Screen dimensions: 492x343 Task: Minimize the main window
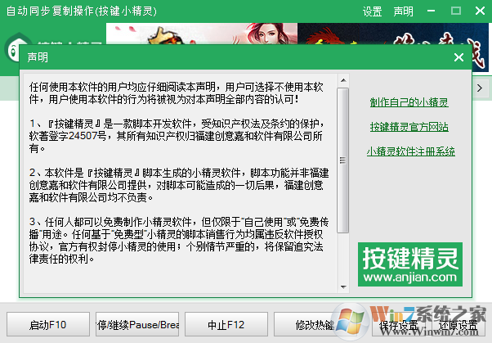[x=432, y=11]
